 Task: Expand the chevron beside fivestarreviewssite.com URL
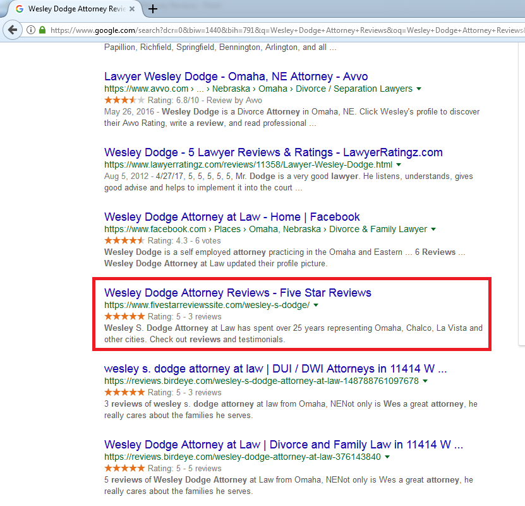(317, 304)
